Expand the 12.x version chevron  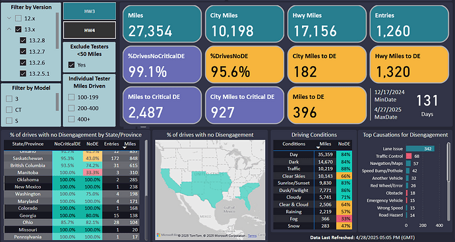(x=9, y=18)
